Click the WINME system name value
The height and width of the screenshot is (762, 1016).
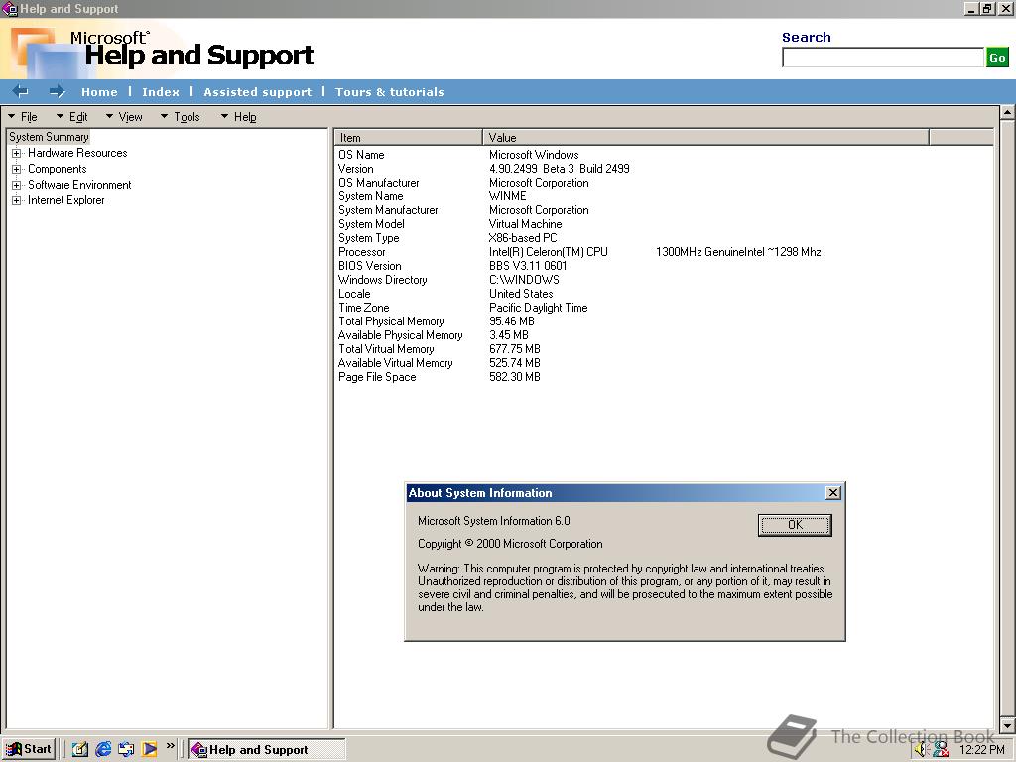pos(507,196)
